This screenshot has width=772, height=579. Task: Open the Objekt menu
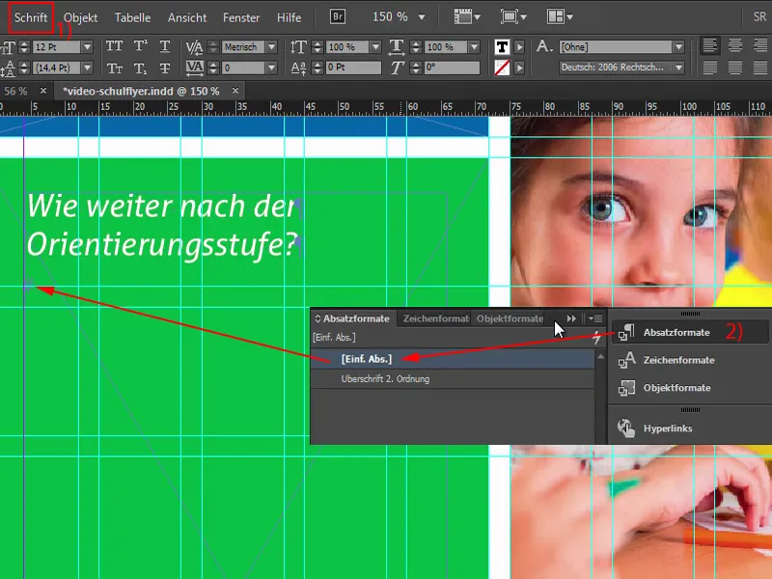pos(80,17)
